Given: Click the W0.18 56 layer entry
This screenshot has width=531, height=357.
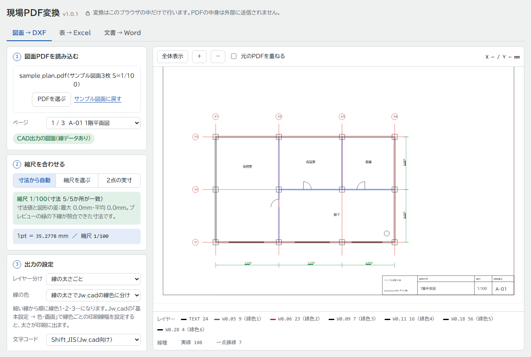Looking at the screenshot, I should tap(468, 319).
